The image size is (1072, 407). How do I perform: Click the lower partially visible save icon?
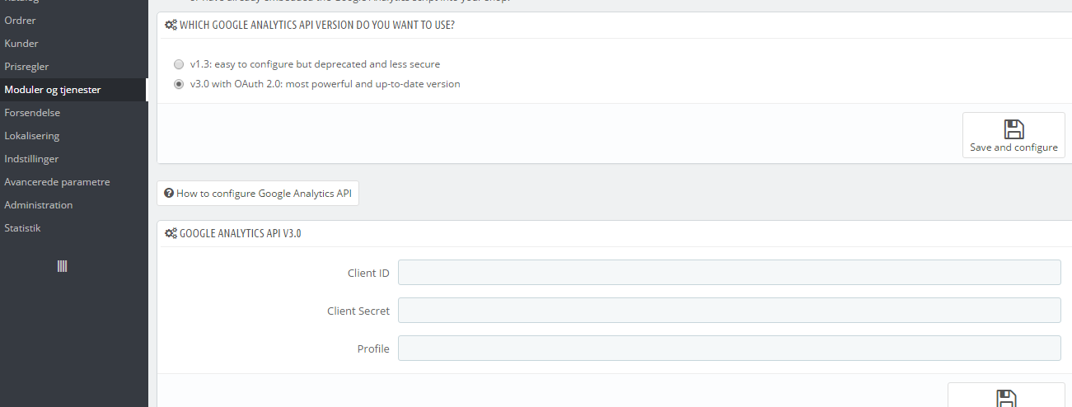click(x=1006, y=399)
